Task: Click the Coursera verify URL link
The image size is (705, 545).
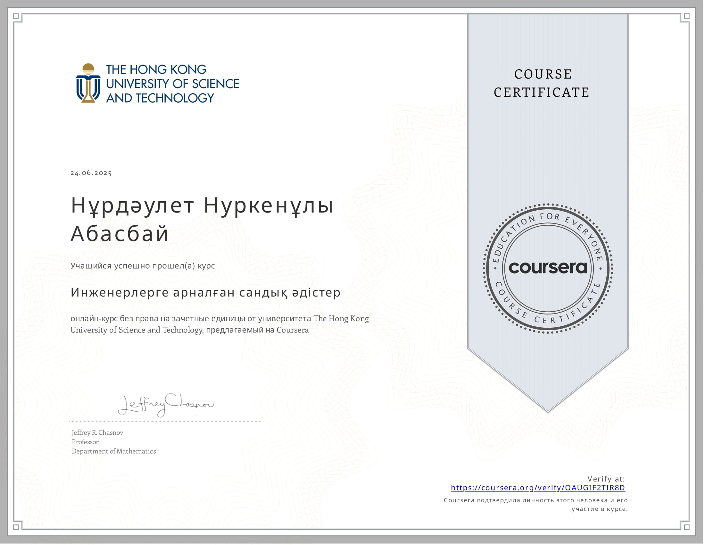Action: (538, 488)
